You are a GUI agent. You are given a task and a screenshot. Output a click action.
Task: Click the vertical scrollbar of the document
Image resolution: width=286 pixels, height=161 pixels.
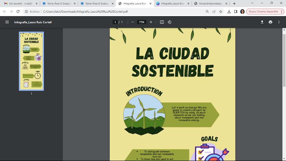[x=284, y=60]
